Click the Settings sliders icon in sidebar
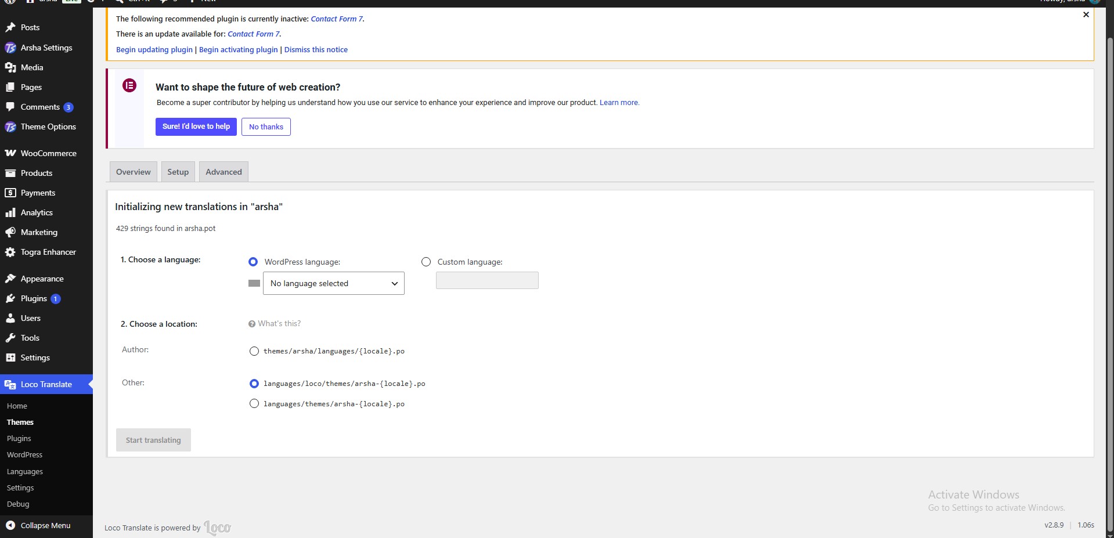1114x538 pixels. pyautogui.click(x=10, y=358)
